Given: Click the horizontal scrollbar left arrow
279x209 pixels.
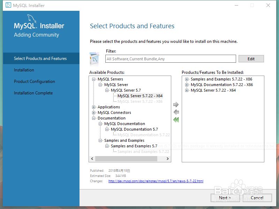Looking at the screenshot, I should pyautogui.click(x=92, y=158).
